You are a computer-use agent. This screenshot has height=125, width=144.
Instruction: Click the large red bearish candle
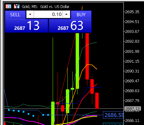coord(87,56)
